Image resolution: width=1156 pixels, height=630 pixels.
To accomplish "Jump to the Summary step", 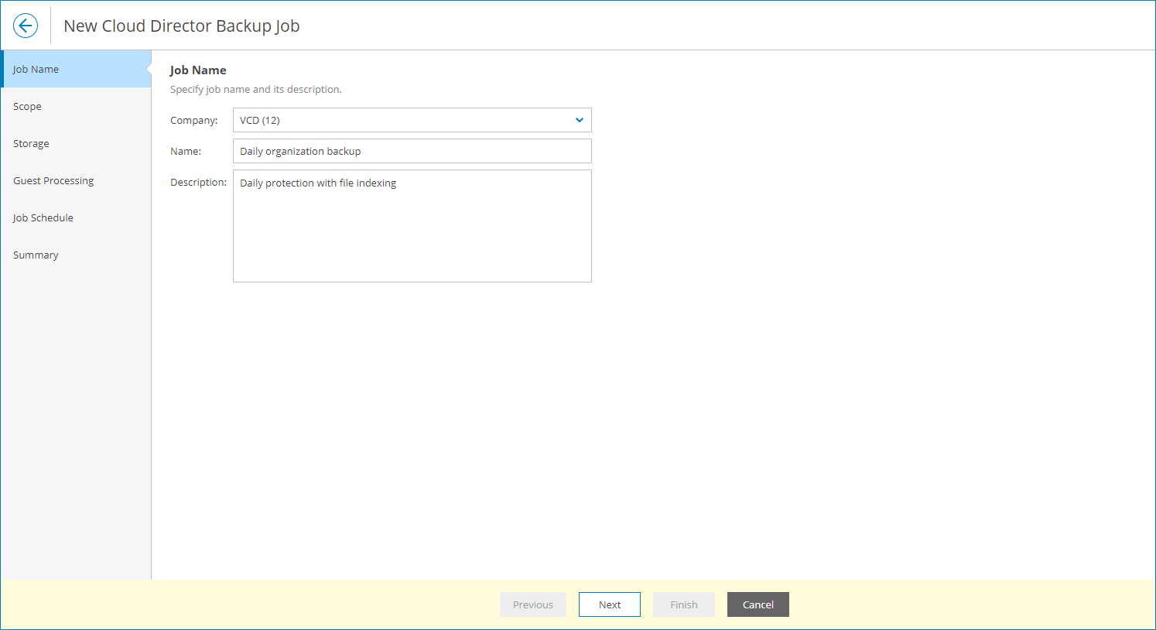I will click(x=76, y=255).
